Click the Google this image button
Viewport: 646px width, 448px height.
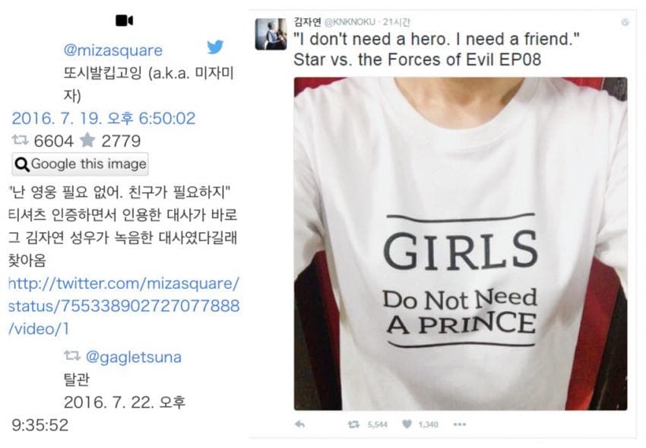81,164
